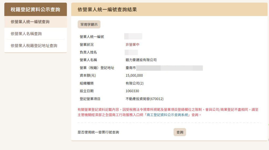Click the red 非營業中 status text
269x150 pixels.
pos(132,45)
